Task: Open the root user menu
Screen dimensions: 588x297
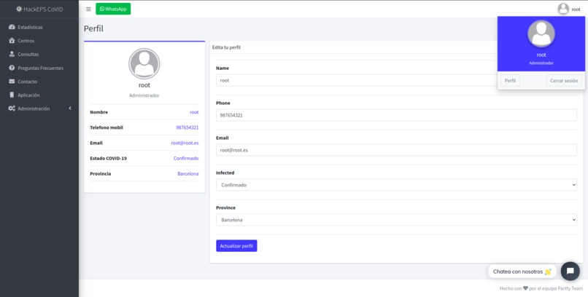Action: click(x=569, y=9)
